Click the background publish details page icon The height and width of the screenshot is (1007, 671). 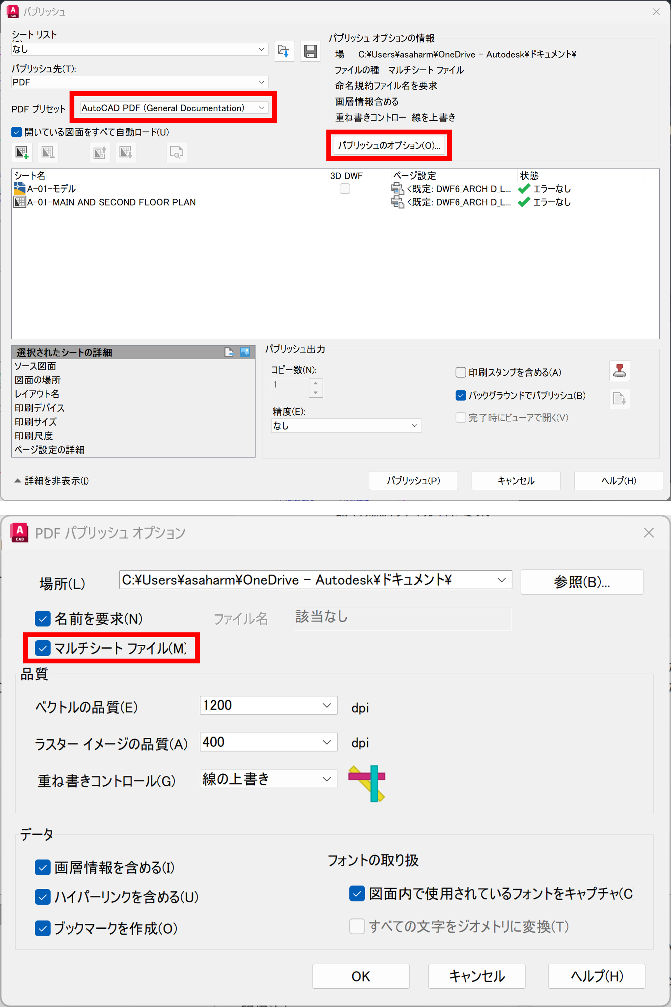[619, 398]
